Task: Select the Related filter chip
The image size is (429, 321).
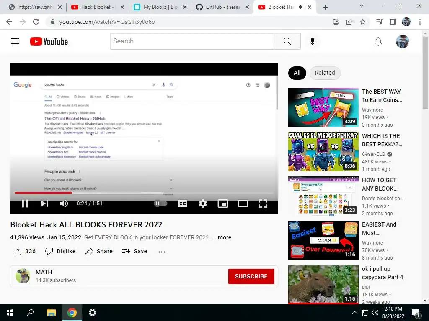Action: point(325,73)
